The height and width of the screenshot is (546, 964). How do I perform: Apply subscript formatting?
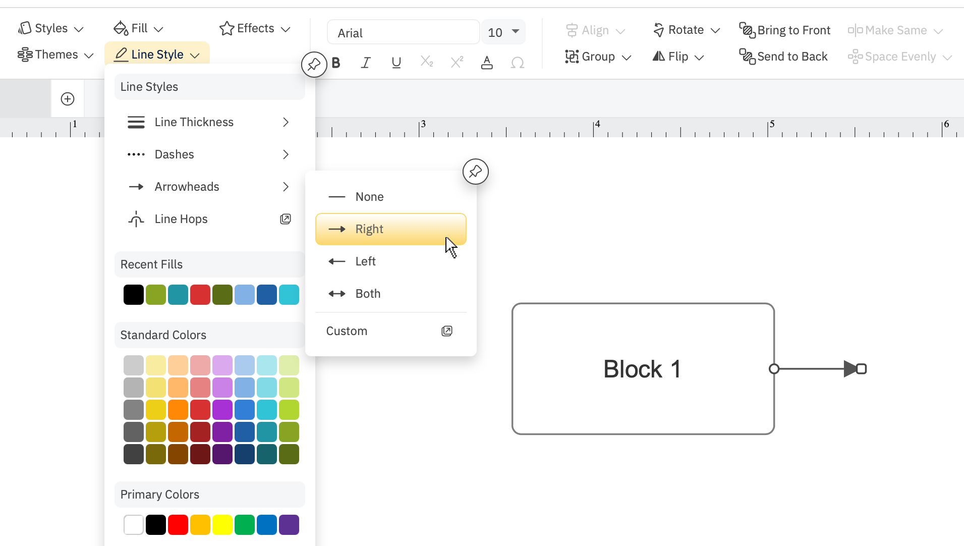click(x=427, y=62)
